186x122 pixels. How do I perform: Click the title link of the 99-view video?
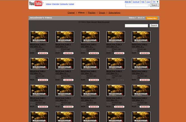63,99
